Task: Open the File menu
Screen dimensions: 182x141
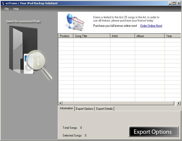Action: 7,9
